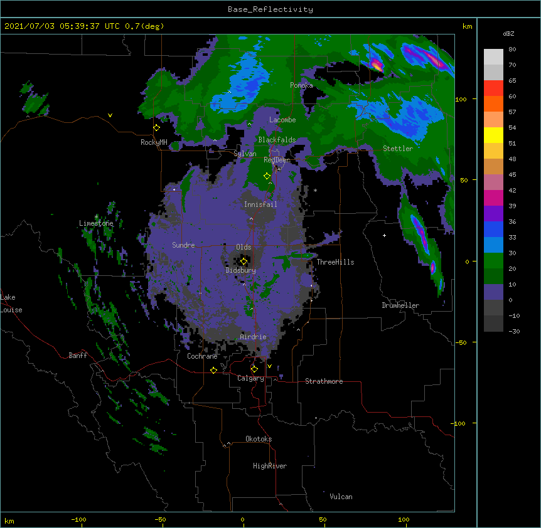Click the RockyMH label
Viewport: 541px width, 528px height.
point(154,142)
